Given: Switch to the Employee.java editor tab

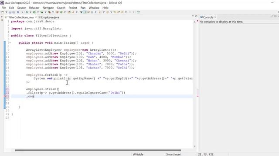Looking at the screenshot, I should click(49, 17).
